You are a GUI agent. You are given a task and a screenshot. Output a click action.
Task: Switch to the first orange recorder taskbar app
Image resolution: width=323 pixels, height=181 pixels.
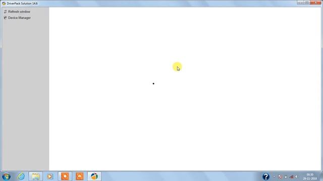pos(65,176)
